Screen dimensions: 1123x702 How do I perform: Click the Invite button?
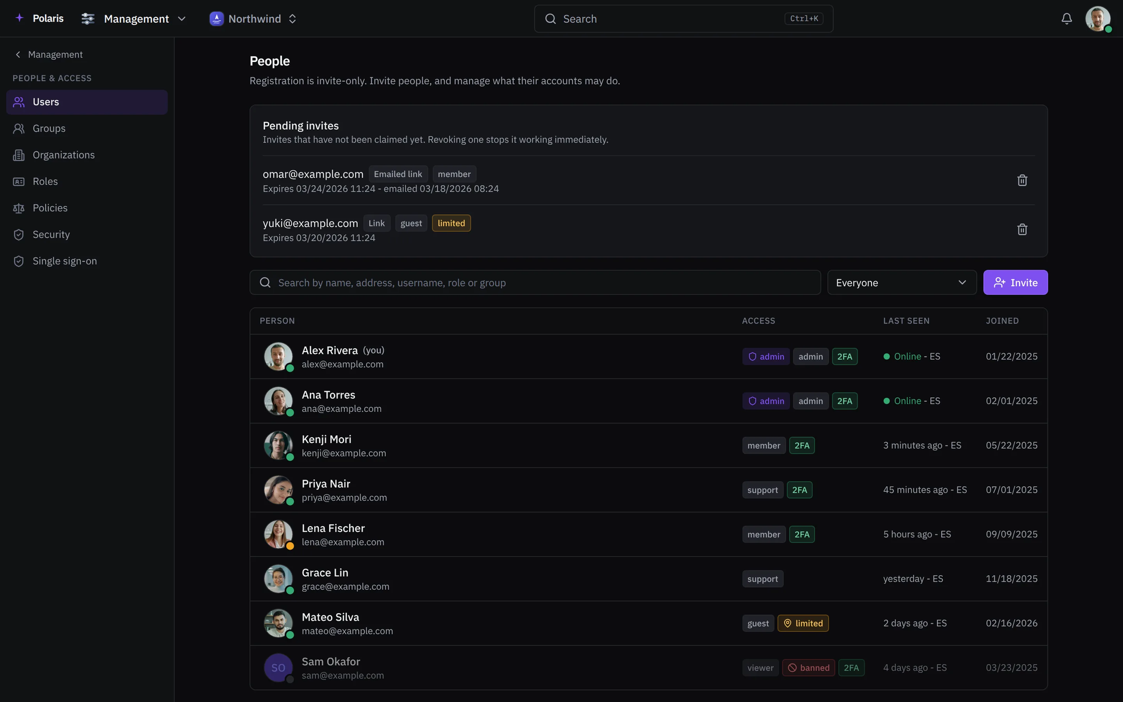coord(1015,283)
